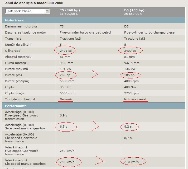Click 'Tracţiune faţă' in the D5 column

point(134,39)
